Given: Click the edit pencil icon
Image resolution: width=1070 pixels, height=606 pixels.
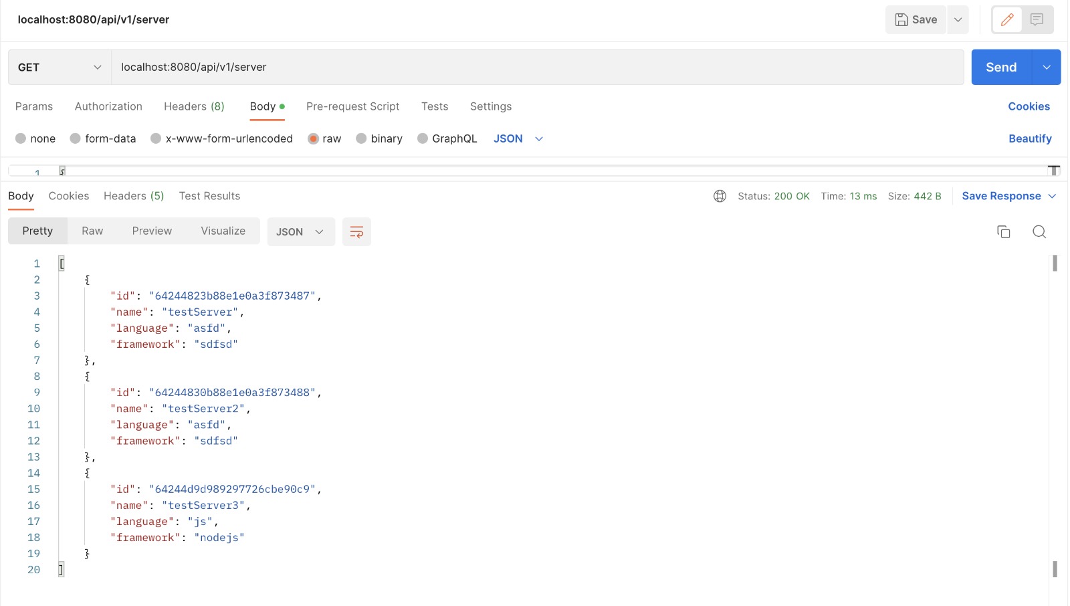Looking at the screenshot, I should click(x=1007, y=19).
